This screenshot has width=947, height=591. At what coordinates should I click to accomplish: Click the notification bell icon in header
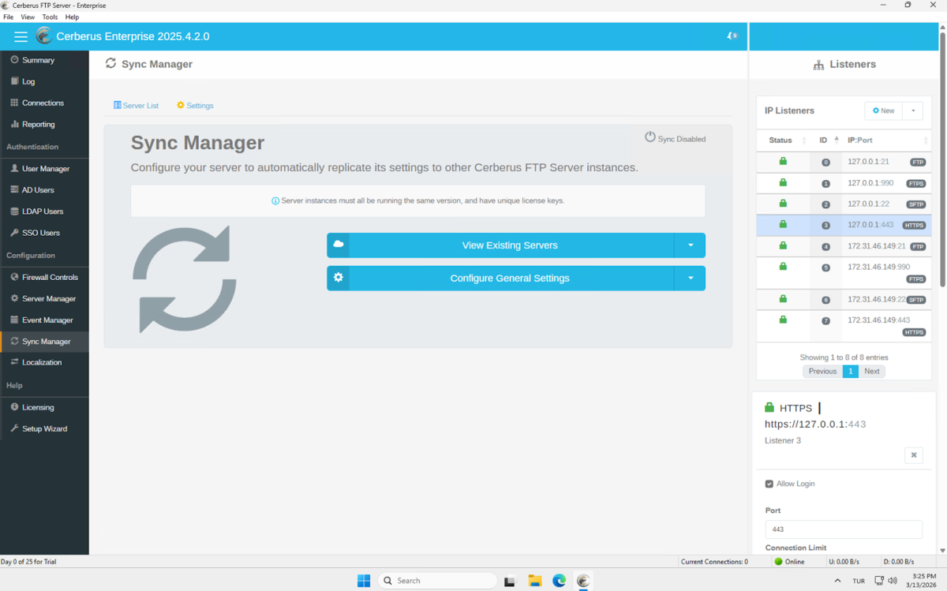click(731, 36)
